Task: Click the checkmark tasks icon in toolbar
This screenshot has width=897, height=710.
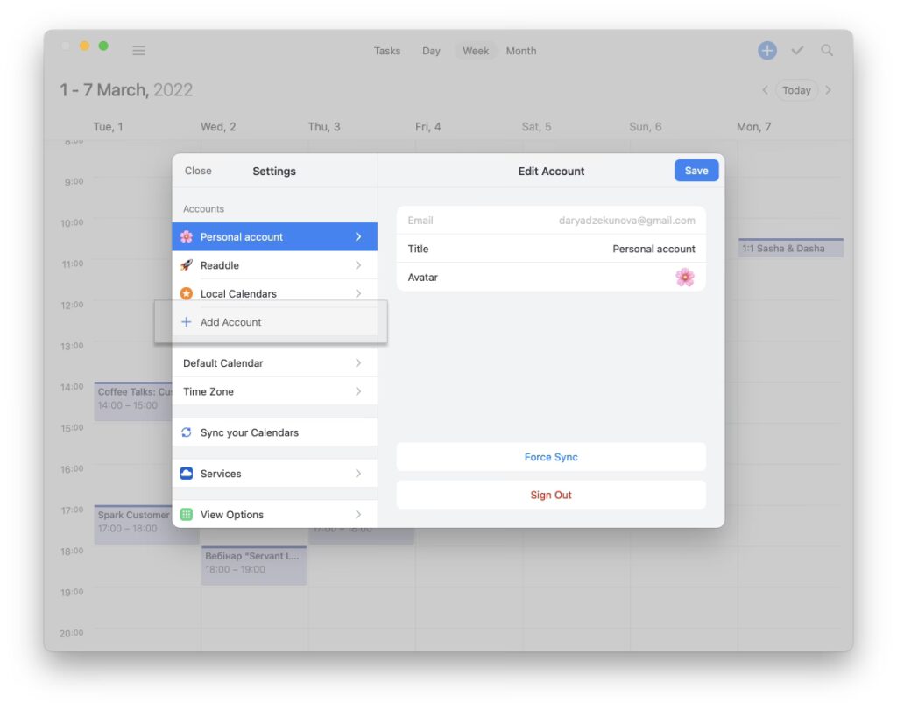Action: click(797, 51)
